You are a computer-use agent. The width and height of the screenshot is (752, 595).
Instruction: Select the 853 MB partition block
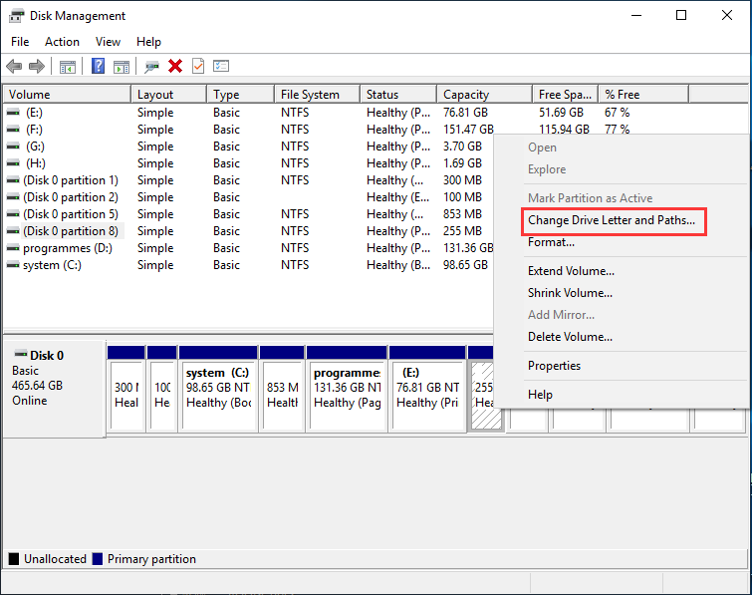point(283,389)
